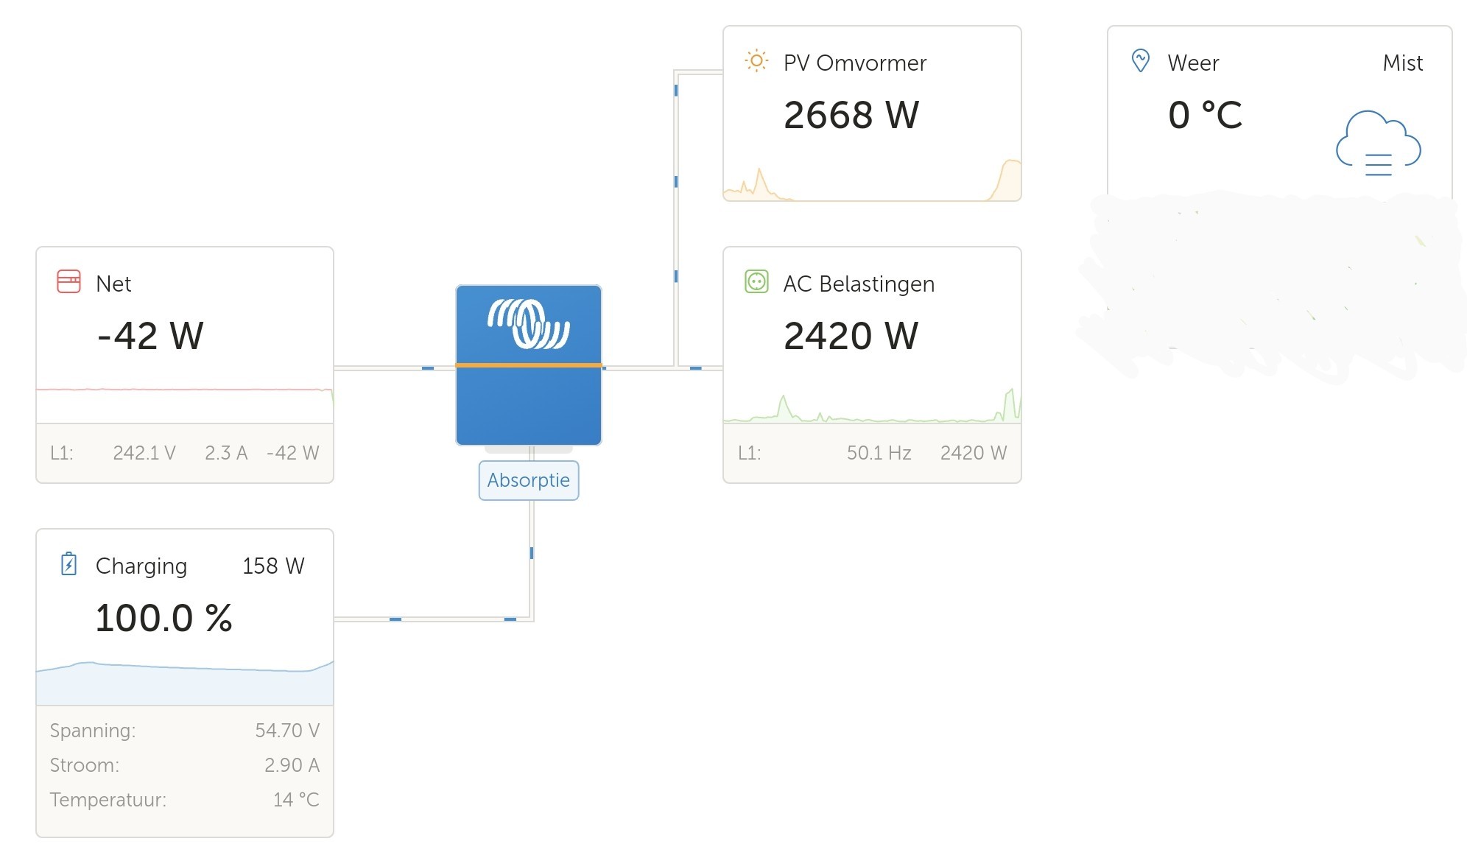The width and height of the screenshot is (1467, 844).
Task: Click the 0 °C temperature reading
Action: point(1205,115)
